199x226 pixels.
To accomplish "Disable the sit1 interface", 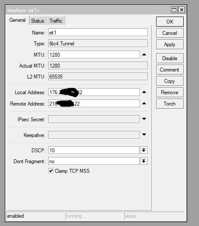I will [x=170, y=58].
